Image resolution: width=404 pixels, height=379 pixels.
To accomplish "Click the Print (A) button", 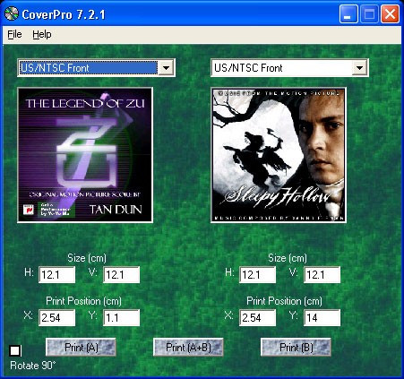I will pos(81,347).
